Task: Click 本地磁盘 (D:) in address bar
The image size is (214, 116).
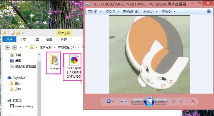Action: point(67,47)
